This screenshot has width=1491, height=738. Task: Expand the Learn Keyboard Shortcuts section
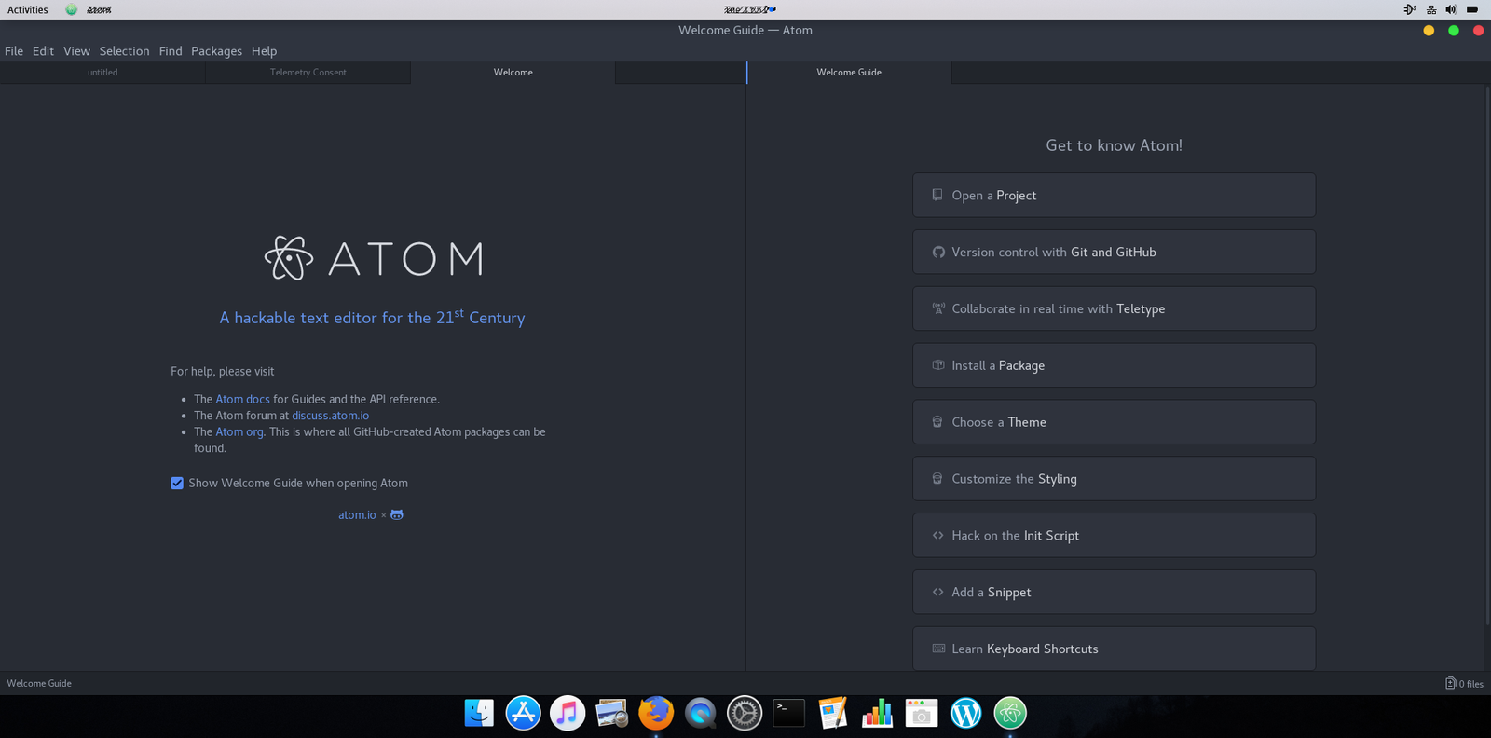coord(1114,649)
